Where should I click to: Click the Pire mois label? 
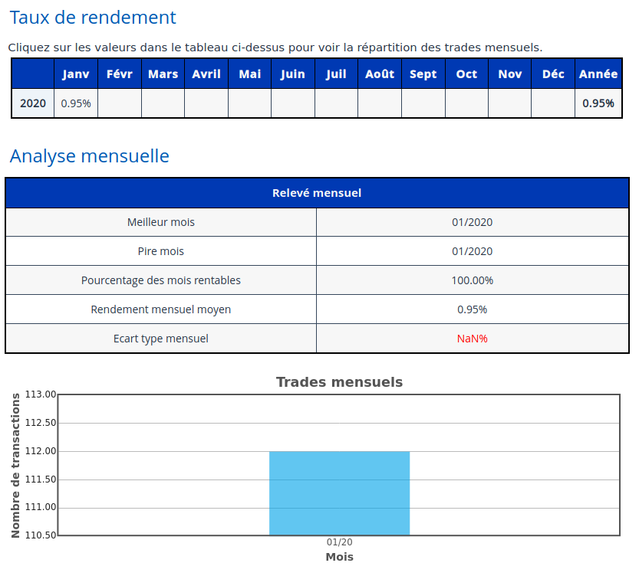click(x=161, y=251)
